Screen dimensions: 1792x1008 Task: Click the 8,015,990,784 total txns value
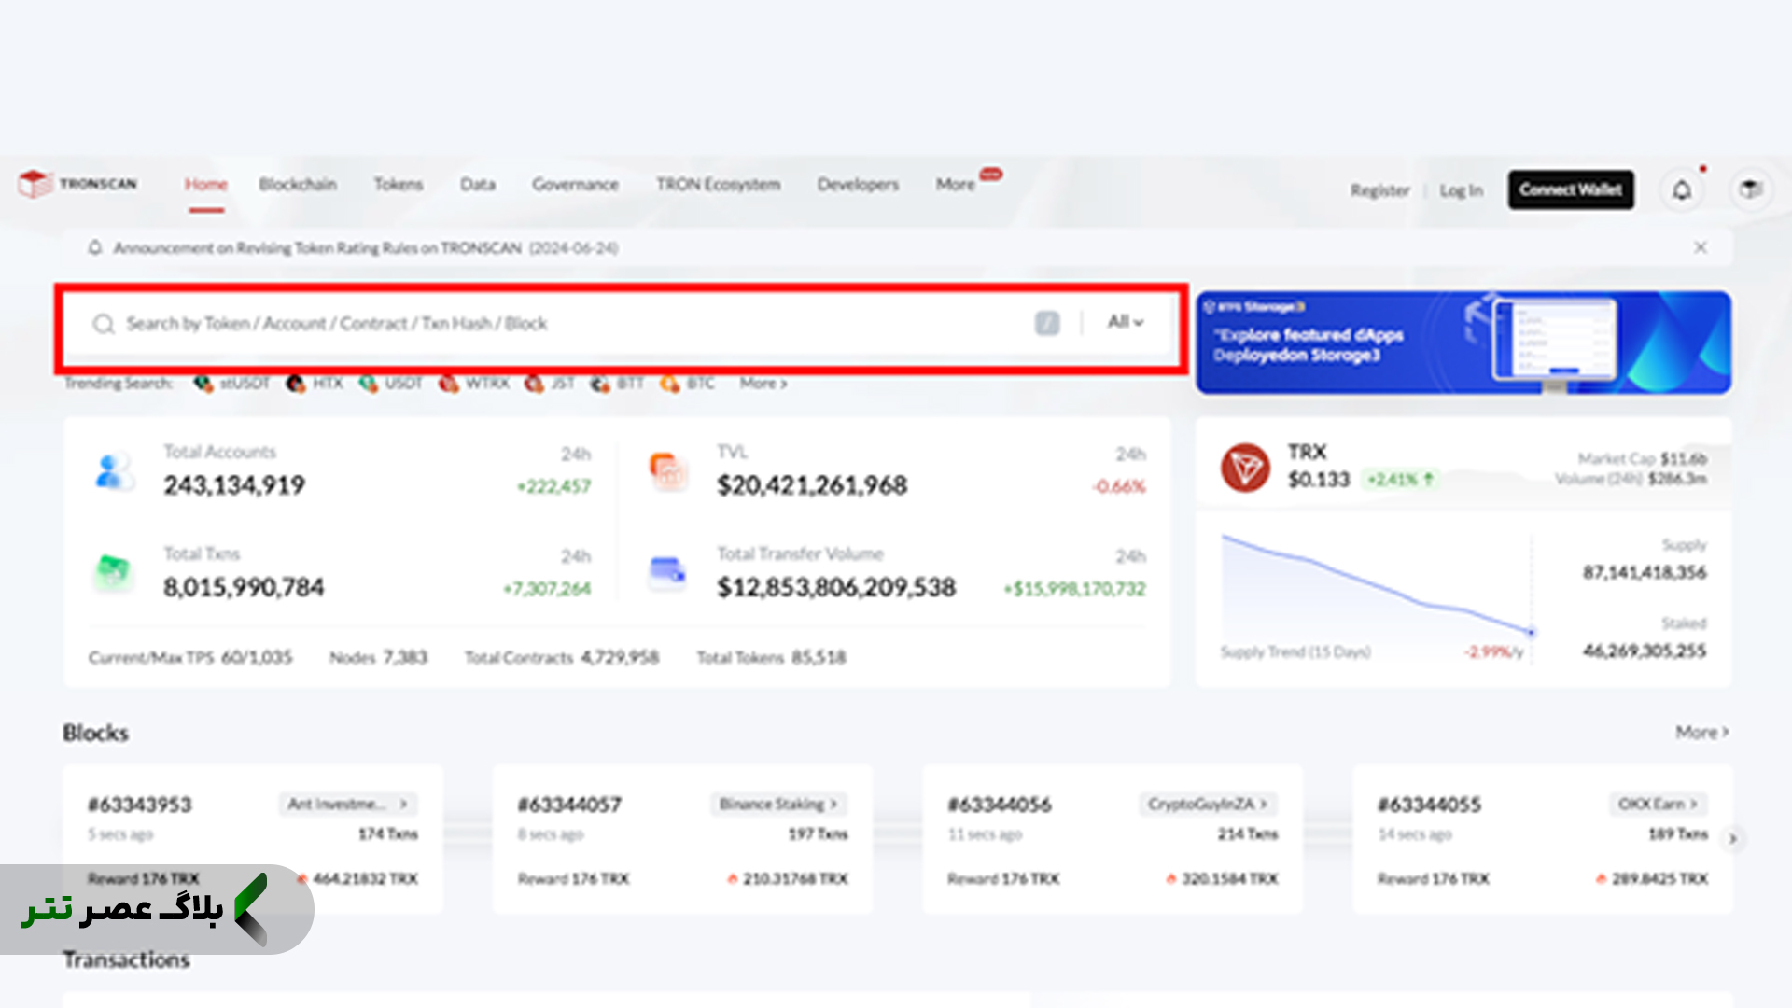click(x=244, y=587)
